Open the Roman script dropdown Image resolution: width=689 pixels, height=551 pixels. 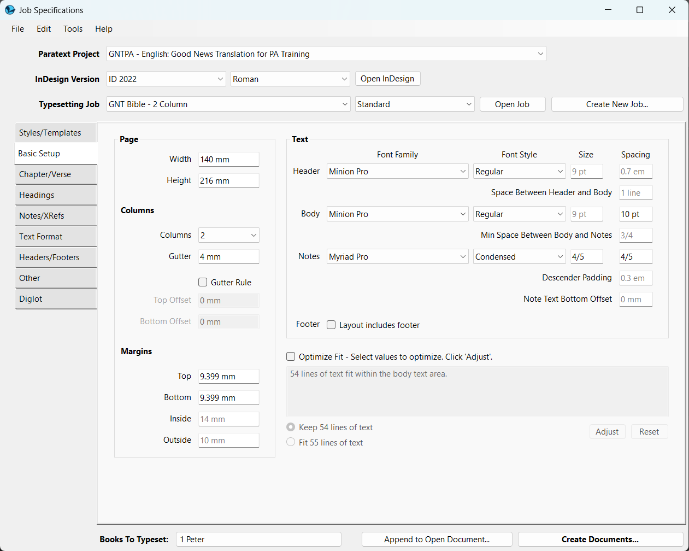click(290, 79)
